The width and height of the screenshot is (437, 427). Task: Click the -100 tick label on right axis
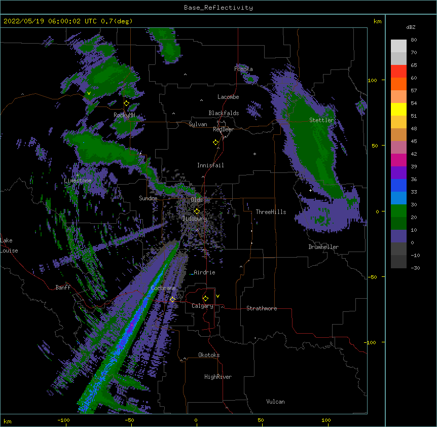point(371,342)
